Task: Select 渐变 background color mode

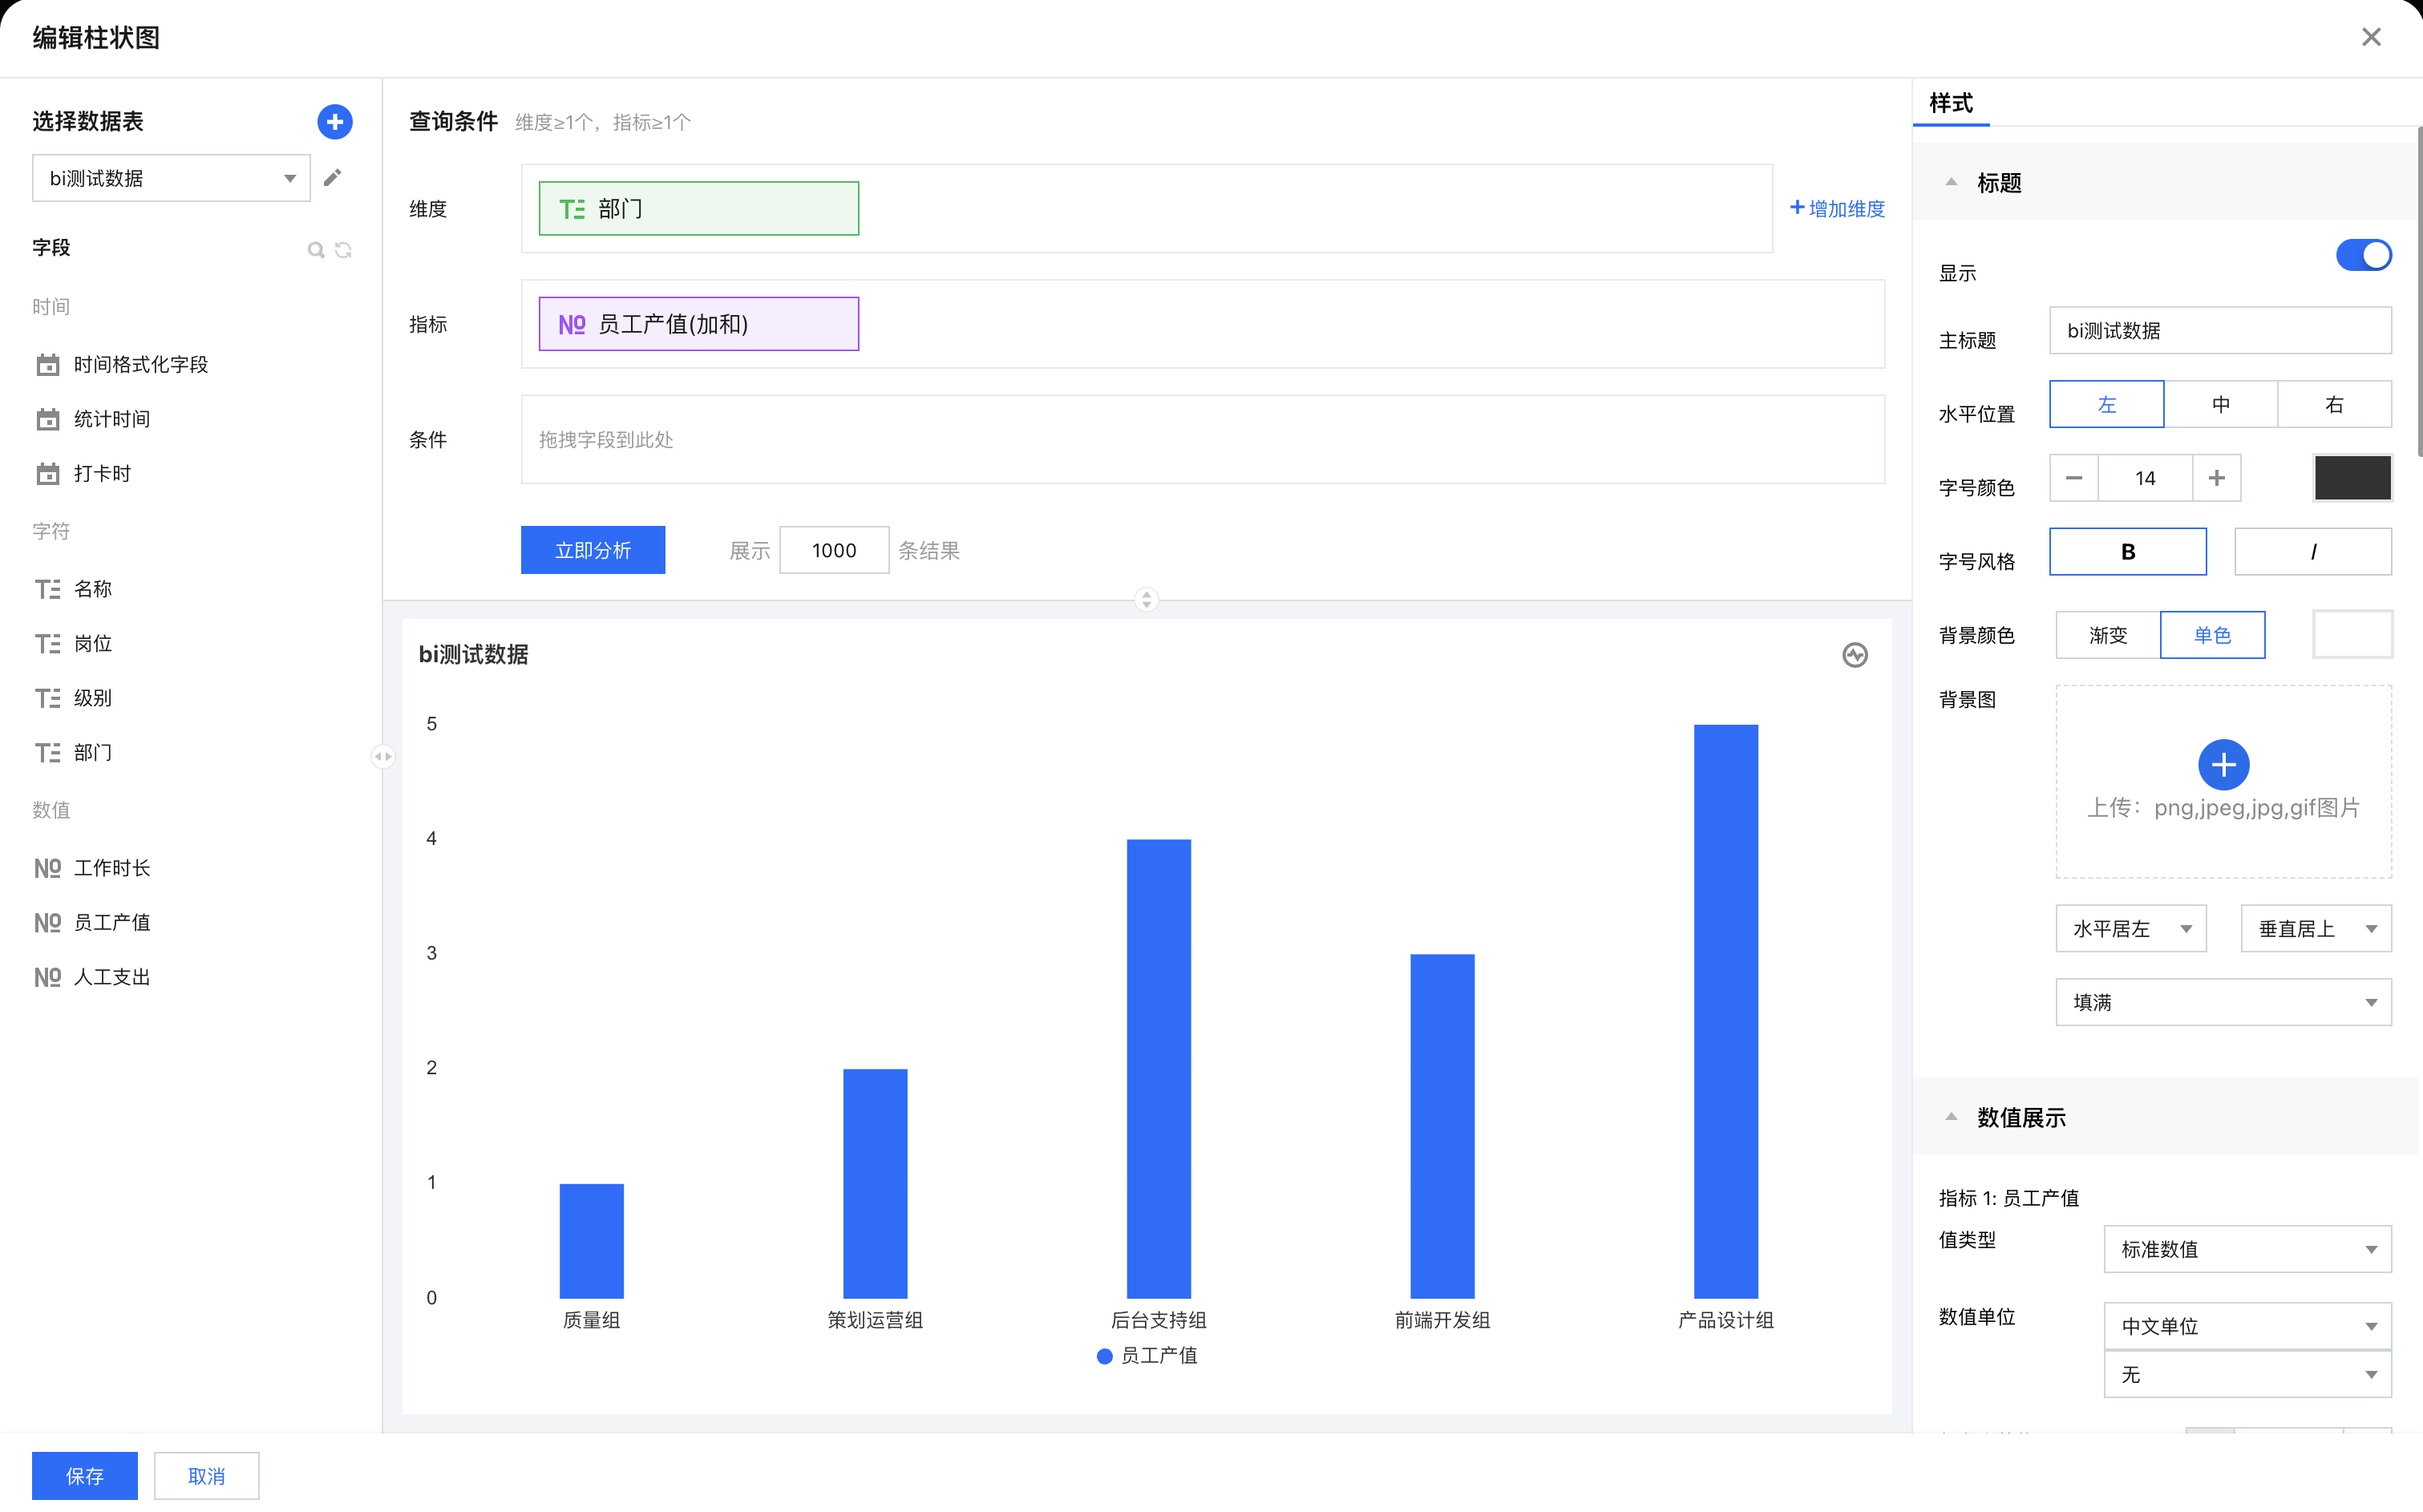Action: pyautogui.click(x=2107, y=635)
